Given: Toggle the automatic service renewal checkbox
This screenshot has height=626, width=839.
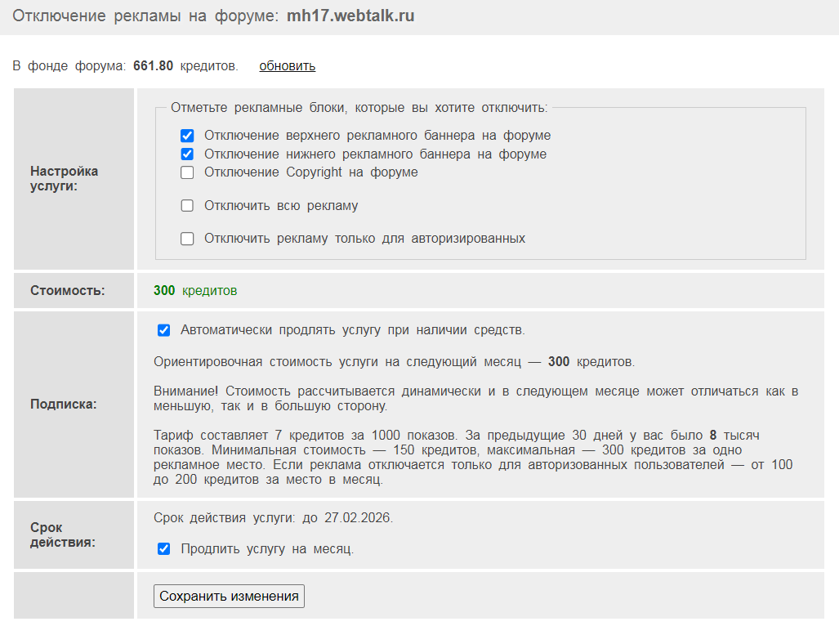Looking at the screenshot, I should (x=163, y=330).
